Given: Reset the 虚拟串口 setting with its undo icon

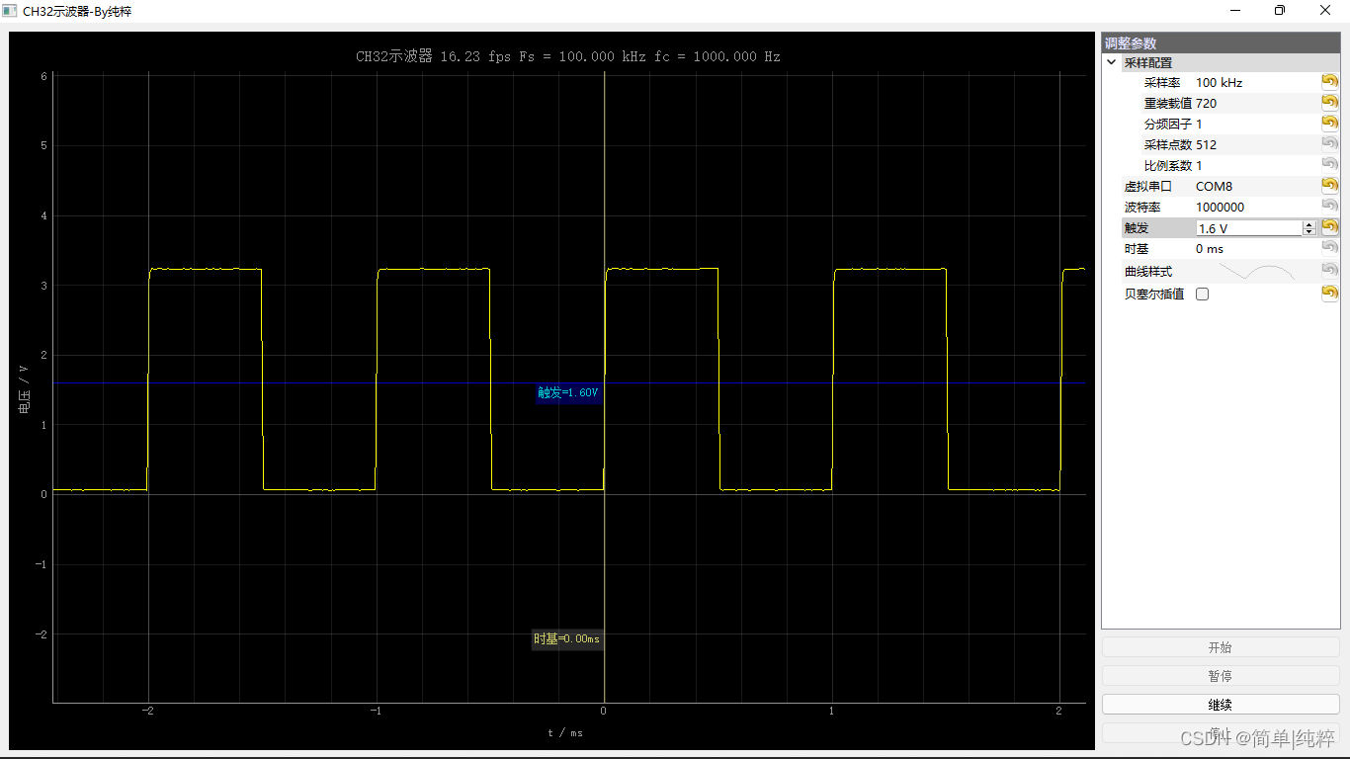Looking at the screenshot, I should [x=1329, y=186].
